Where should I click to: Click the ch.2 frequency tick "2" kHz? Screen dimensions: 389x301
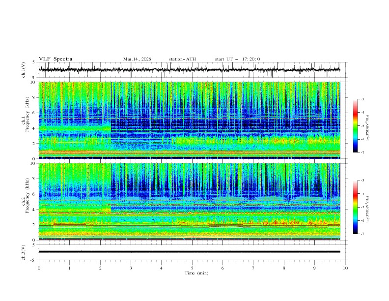[35, 225]
